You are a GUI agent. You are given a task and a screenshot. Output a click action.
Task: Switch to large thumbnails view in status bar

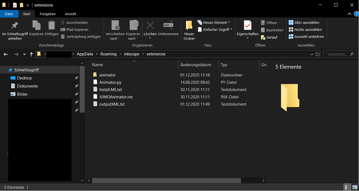pos(354,187)
